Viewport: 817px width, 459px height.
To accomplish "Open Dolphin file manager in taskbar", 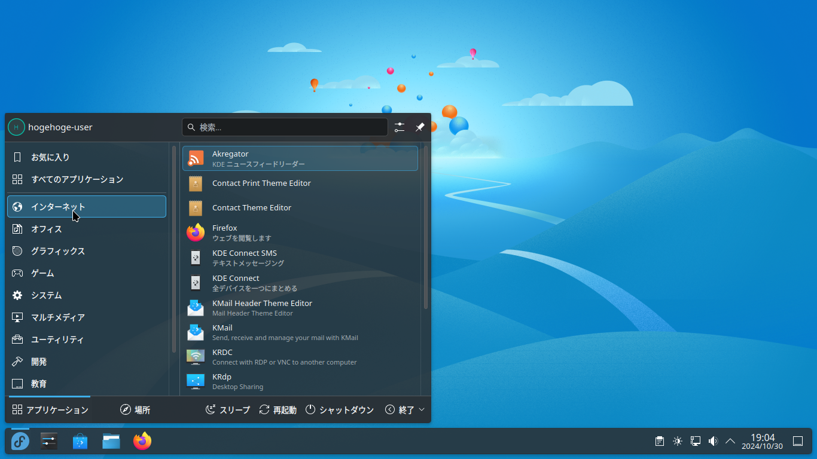I will (x=111, y=441).
